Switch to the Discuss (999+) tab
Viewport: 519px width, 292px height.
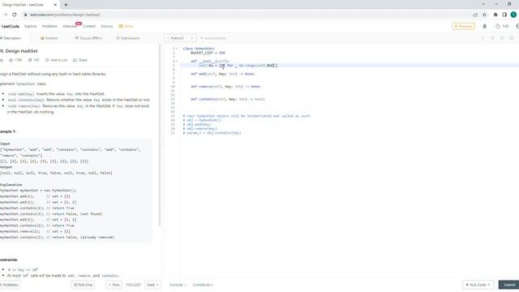(88, 38)
